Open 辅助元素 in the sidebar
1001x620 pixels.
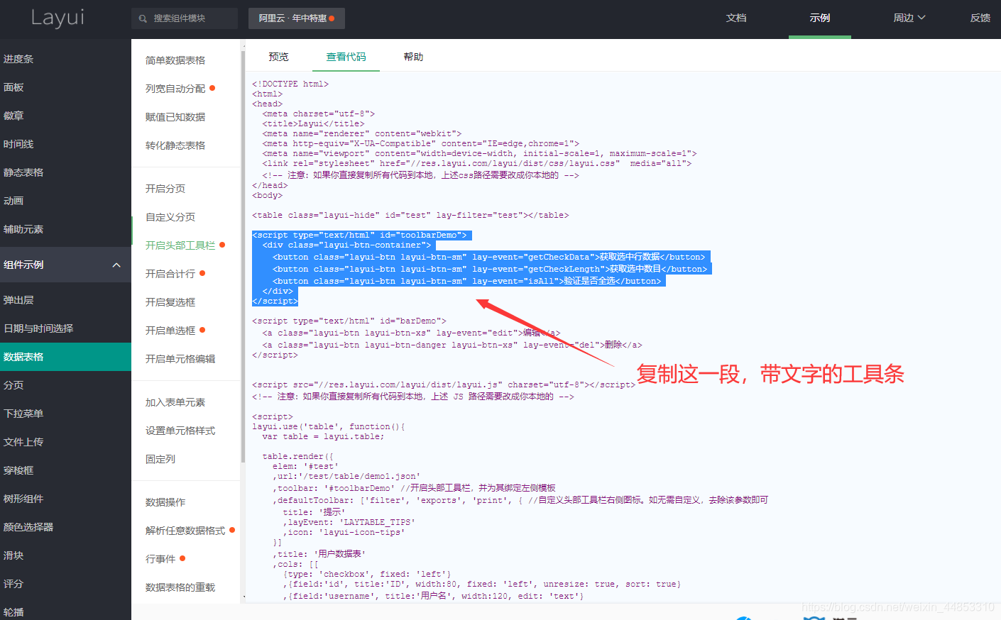(x=65, y=229)
